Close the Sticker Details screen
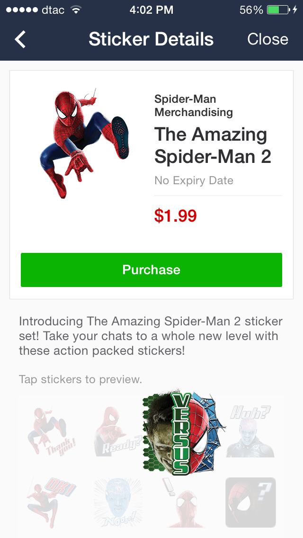 267,39
